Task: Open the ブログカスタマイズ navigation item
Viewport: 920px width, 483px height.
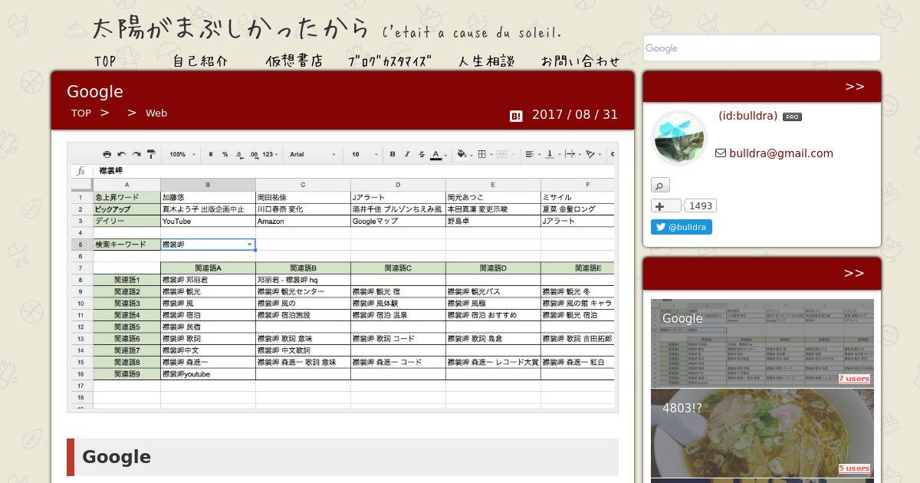Action: 389,61
